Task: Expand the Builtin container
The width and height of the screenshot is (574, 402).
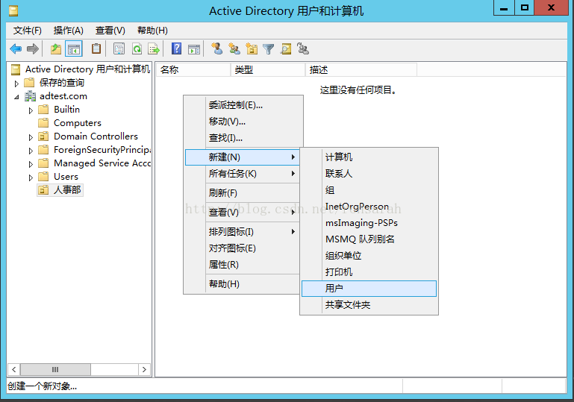Action: point(31,110)
